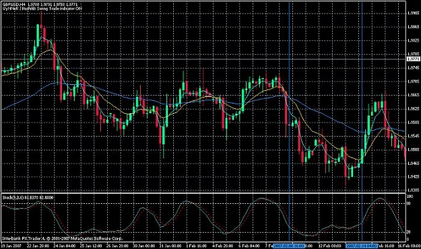Select the highlighted current price label 1.9771
This screenshot has width=421, height=249.
(414, 59)
